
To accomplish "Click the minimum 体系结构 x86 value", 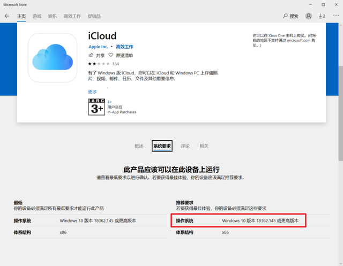I will pos(63,232).
